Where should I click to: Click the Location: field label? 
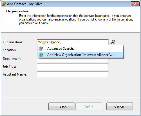[10, 50]
